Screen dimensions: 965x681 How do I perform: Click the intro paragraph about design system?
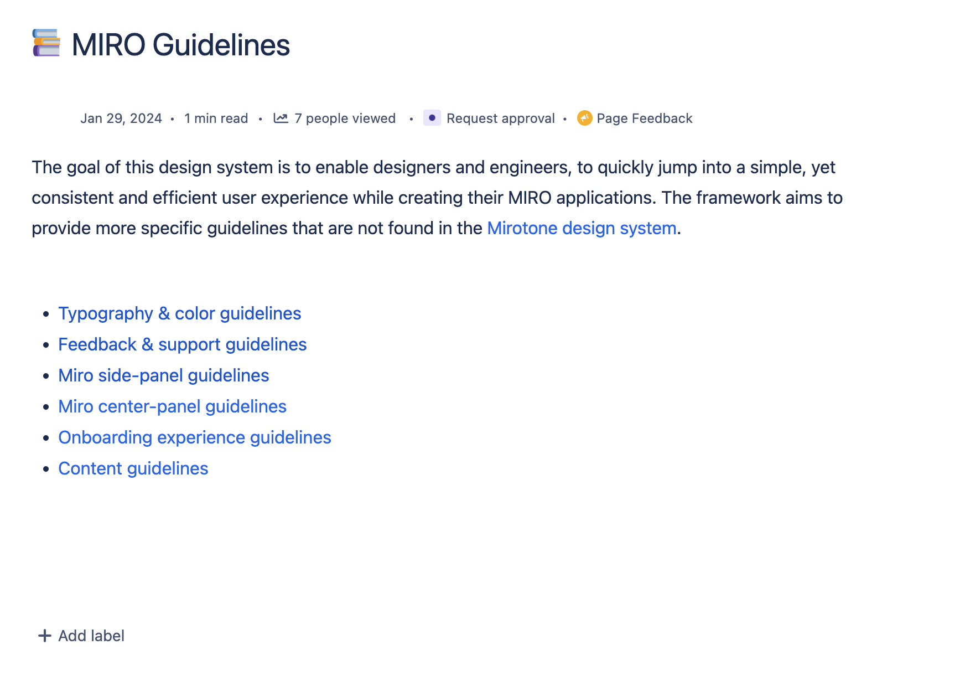coord(437,198)
